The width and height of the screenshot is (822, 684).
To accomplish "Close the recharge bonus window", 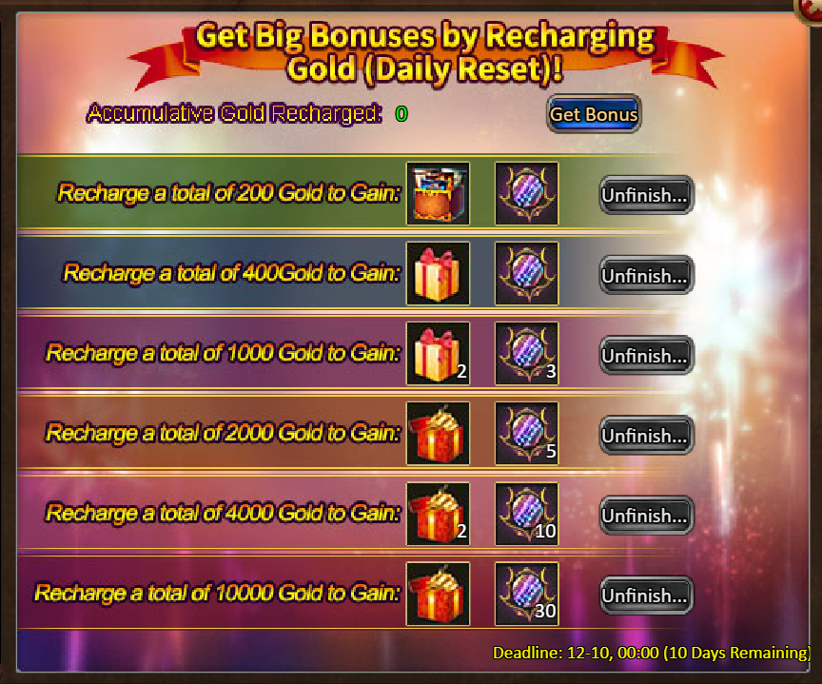I will (x=810, y=10).
